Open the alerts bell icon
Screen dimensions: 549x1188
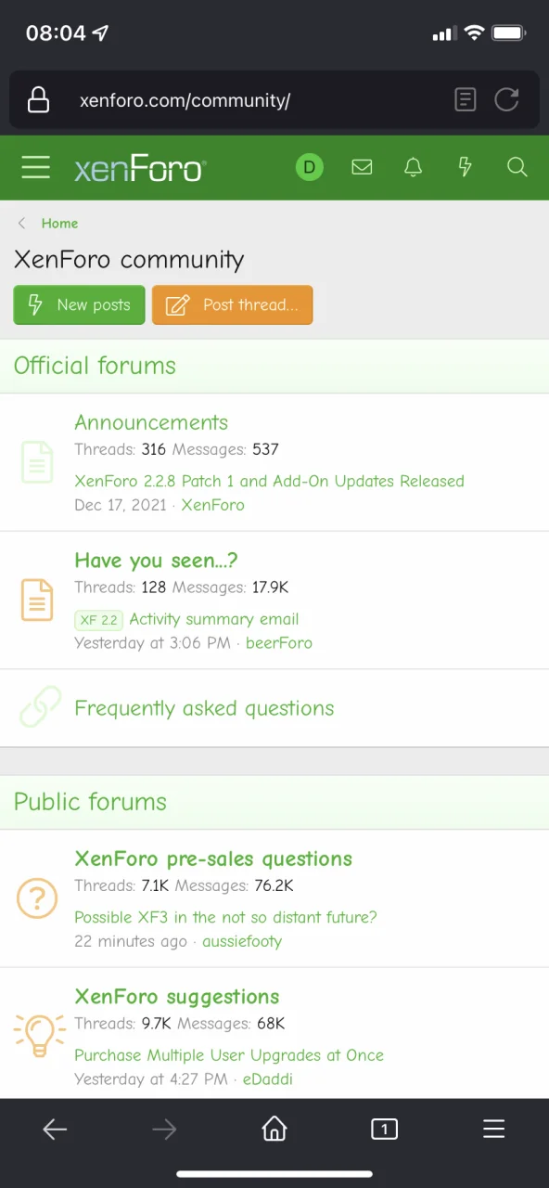[414, 168]
